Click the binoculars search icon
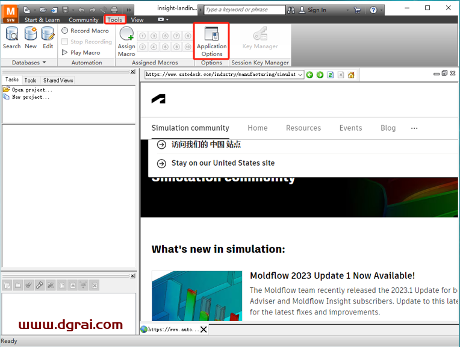 tap(291, 10)
